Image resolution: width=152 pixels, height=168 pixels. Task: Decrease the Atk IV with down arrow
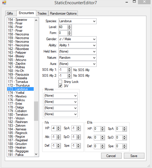pos(58,138)
